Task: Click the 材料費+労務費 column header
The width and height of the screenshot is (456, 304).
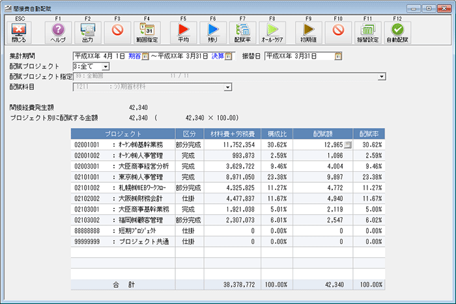Action: click(x=233, y=133)
